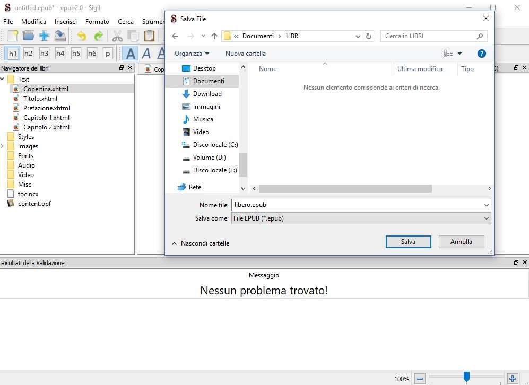The height and width of the screenshot is (385, 529).
Task: Click the Refresh icon in Save dialog
Action: (369, 36)
